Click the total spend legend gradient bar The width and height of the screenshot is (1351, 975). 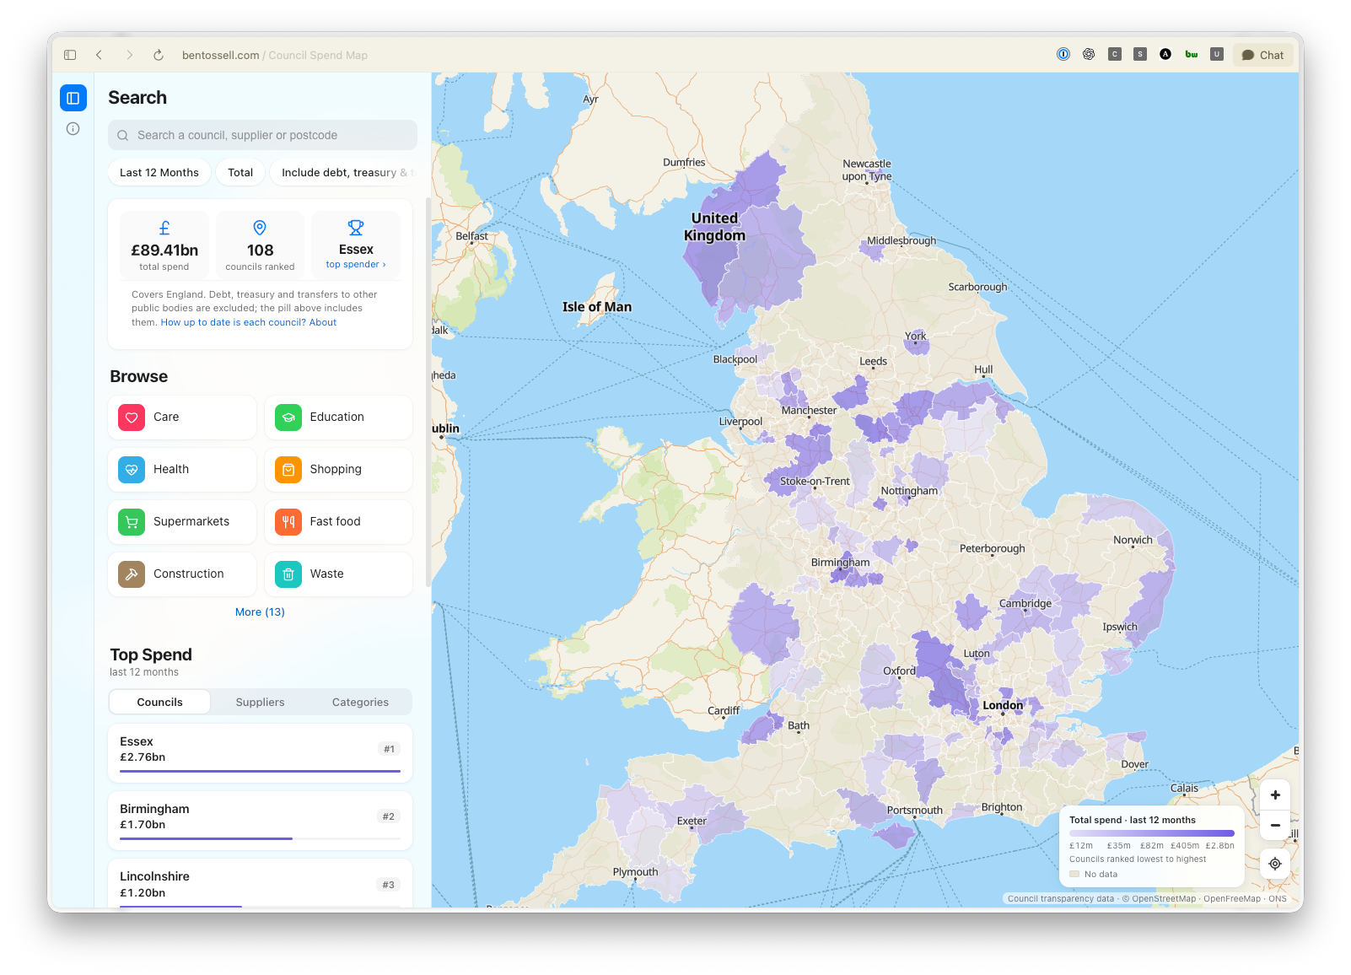pos(1151,833)
